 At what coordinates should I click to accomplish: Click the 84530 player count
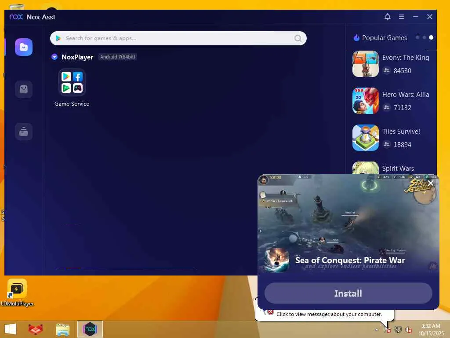click(x=403, y=71)
